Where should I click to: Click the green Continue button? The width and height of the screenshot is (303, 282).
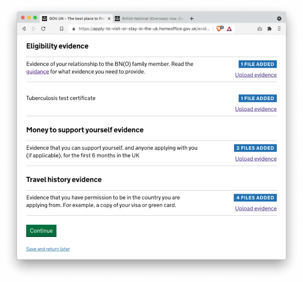[41, 230]
